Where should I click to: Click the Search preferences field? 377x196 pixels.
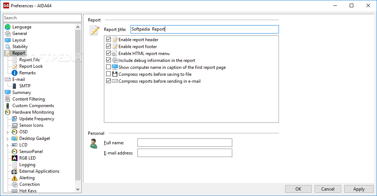(42, 18)
